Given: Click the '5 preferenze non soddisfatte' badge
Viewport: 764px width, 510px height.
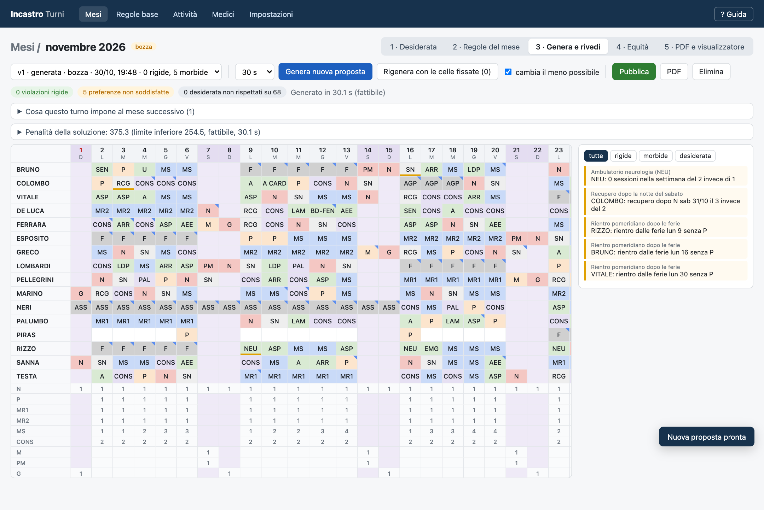Looking at the screenshot, I should click(x=126, y=92).
